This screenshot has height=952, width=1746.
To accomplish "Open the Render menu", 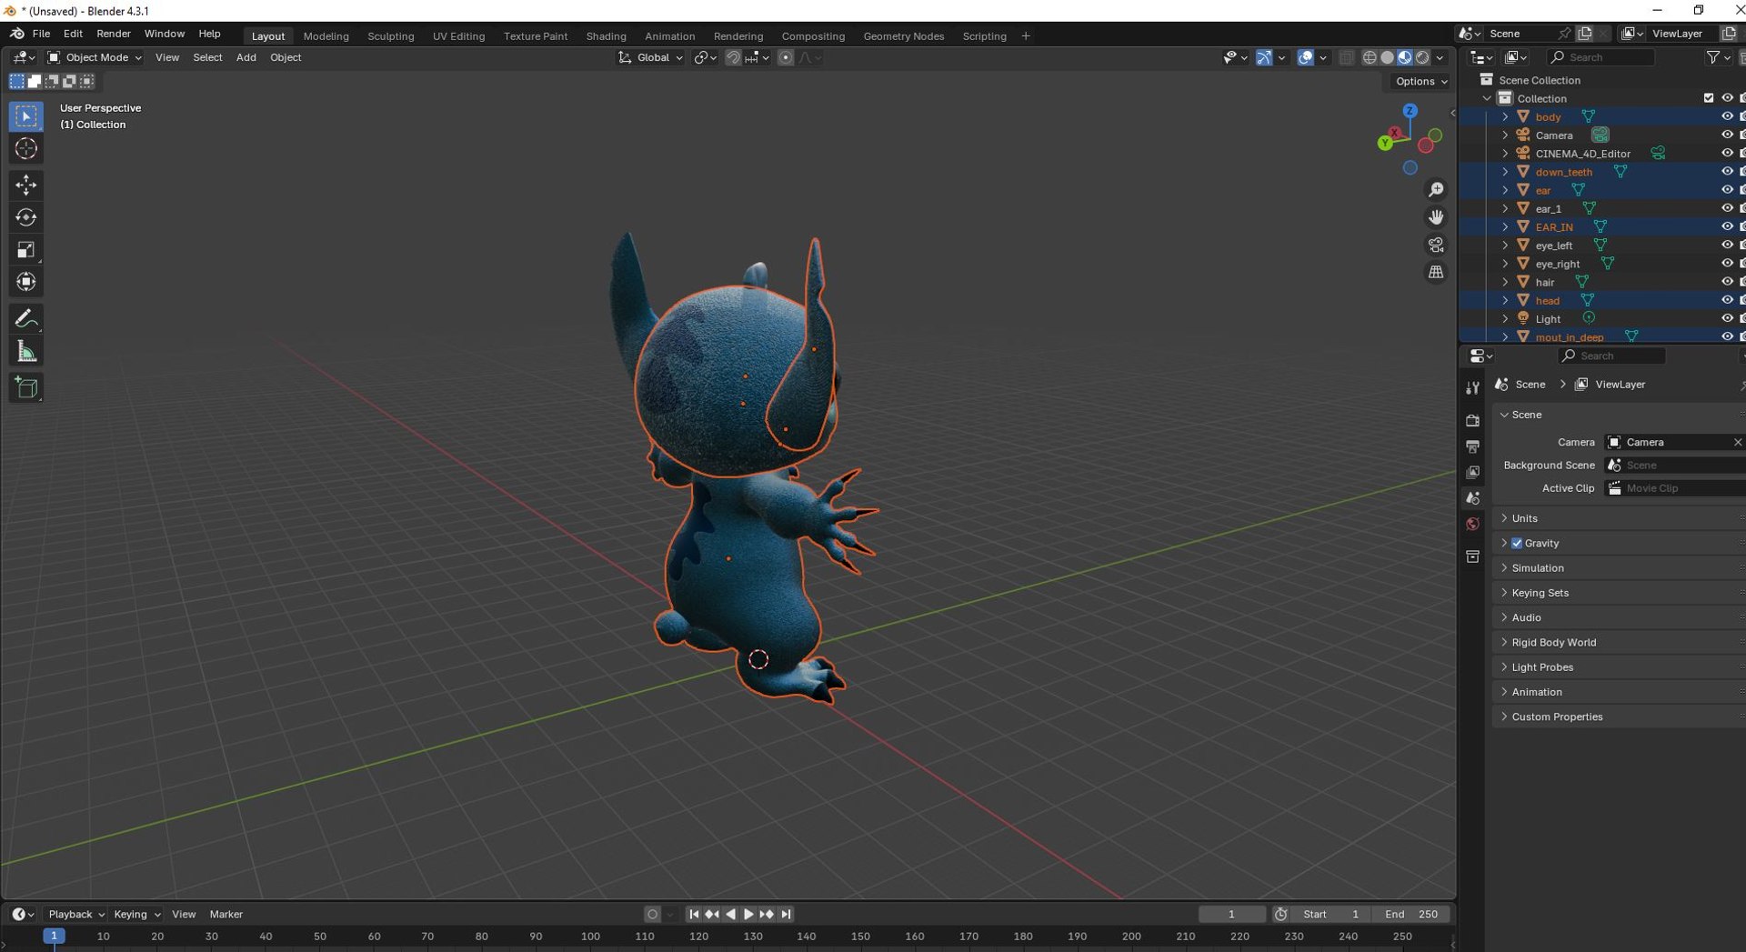I will tap(114, 34).
